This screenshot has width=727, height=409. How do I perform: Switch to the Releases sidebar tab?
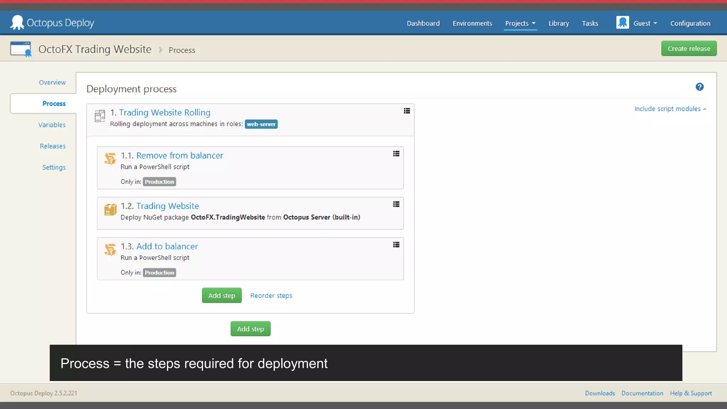coord(53,146)
